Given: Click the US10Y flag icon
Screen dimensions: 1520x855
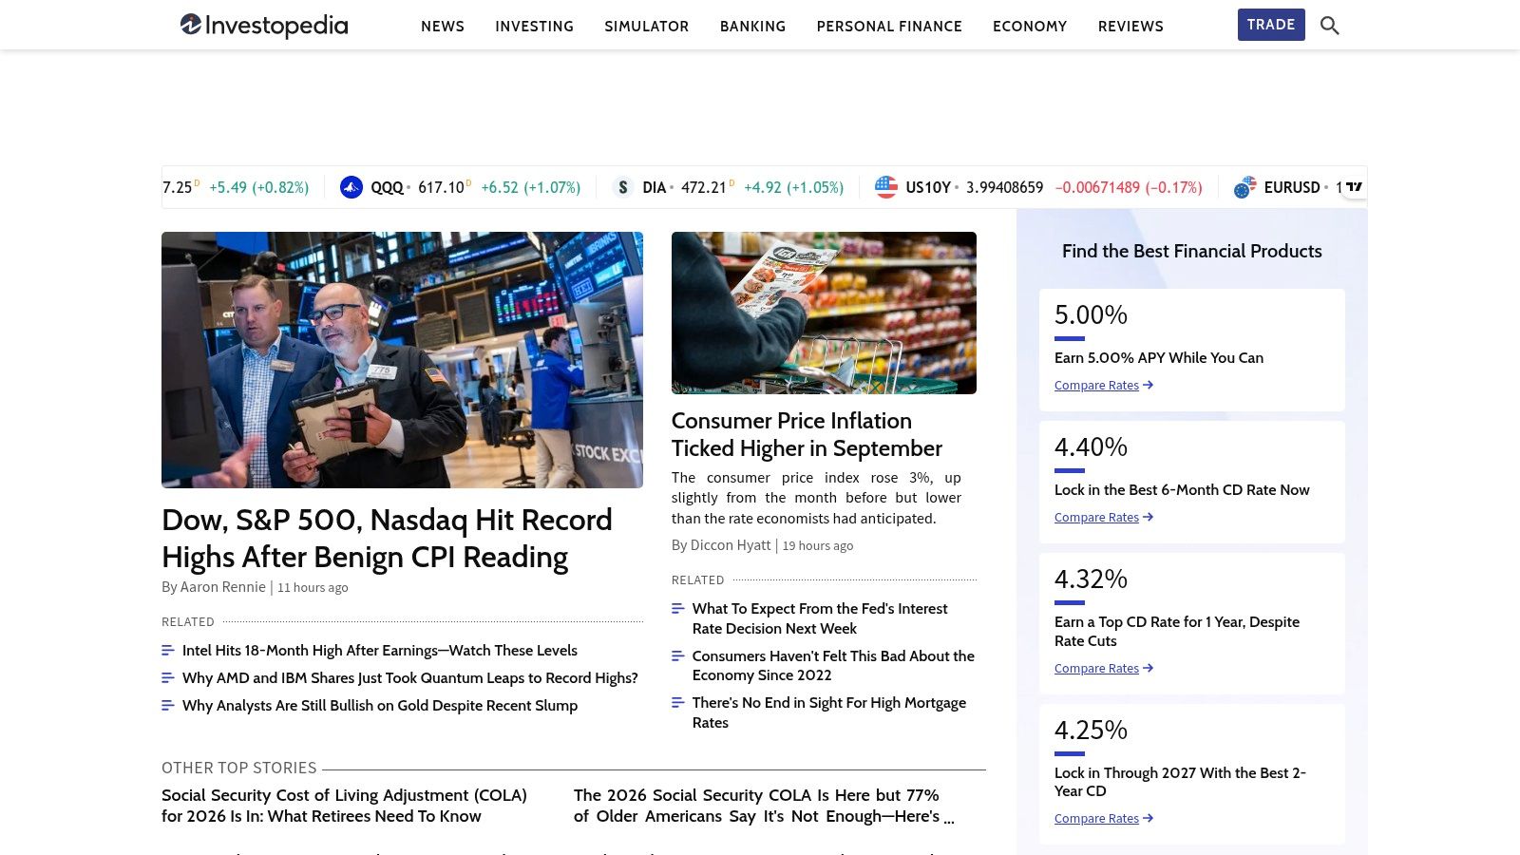Looking at the screenshot, I should (885, 187).
